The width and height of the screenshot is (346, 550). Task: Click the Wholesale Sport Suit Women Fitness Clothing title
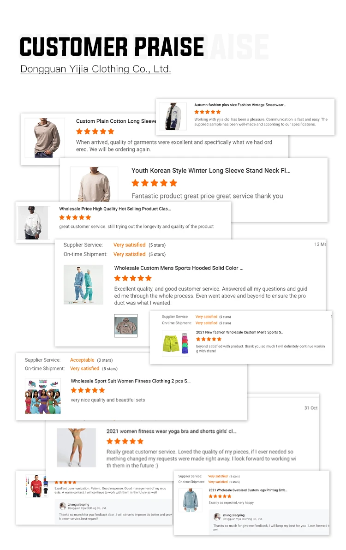pyautogui.click(x=131, y=381)
